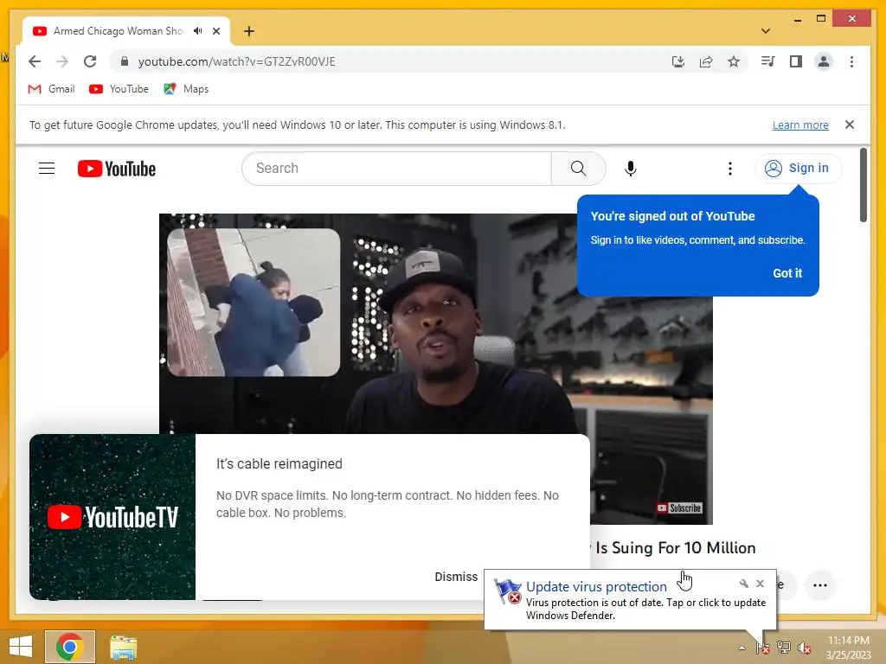This screenshot has height=664, width=886.
Task: Click video title "Is Suing For 10 Million"
Action: click(675, 547)
